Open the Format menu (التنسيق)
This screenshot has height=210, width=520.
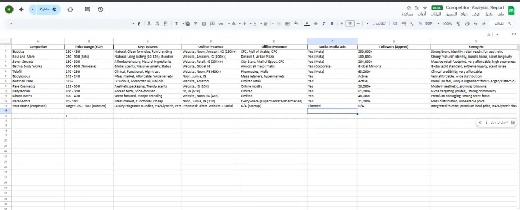(450, 14)
